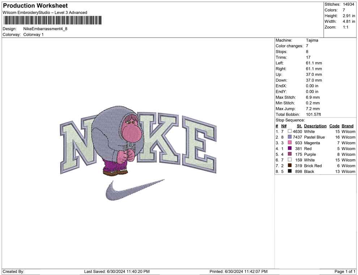This screenshot has width=358, height=275.
Task: Click the Black thread color swatch
Action: 290,171
